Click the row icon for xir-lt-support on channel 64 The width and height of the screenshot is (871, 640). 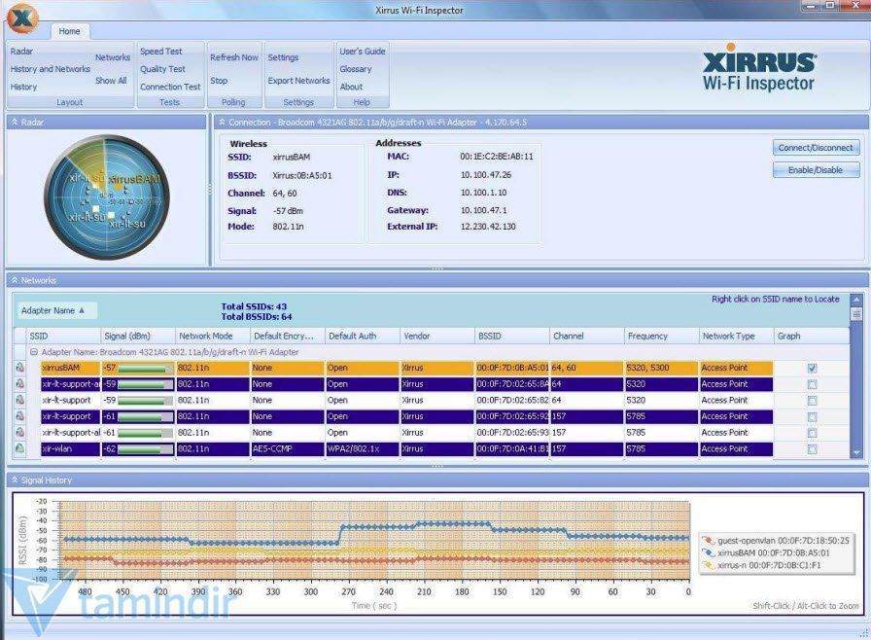click(20, 400)
